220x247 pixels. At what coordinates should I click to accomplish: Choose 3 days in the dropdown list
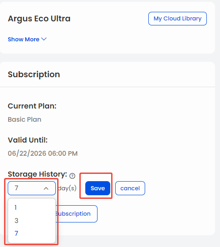(x=32, y=220)
